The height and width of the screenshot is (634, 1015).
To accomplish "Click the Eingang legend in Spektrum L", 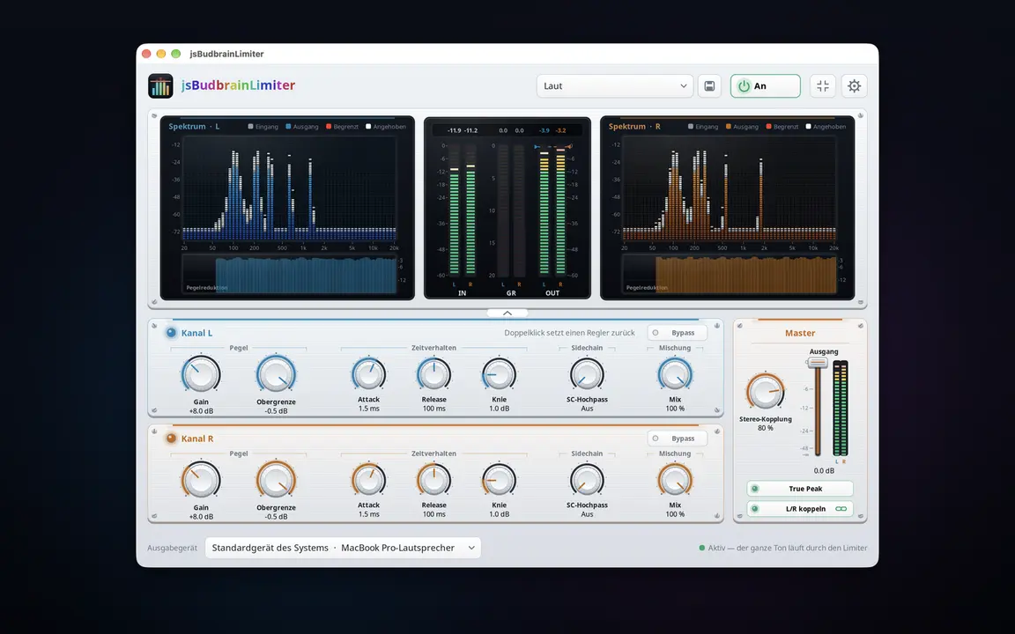I will (263, 127).
